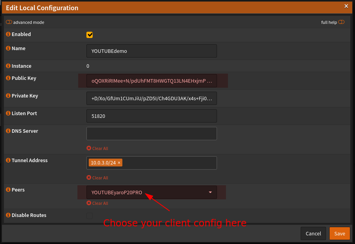This screenshot has height=244, width=355.
Task: Show help for Tunnel Address
Action: pos(8,161)
